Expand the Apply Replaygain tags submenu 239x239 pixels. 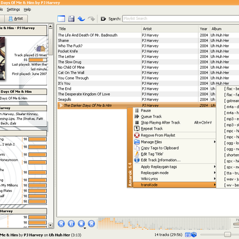coord(174,167)
